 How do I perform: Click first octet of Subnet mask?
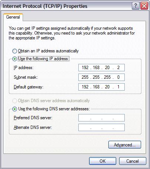pos(85,77)
